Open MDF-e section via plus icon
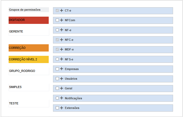 coord(62,49)
